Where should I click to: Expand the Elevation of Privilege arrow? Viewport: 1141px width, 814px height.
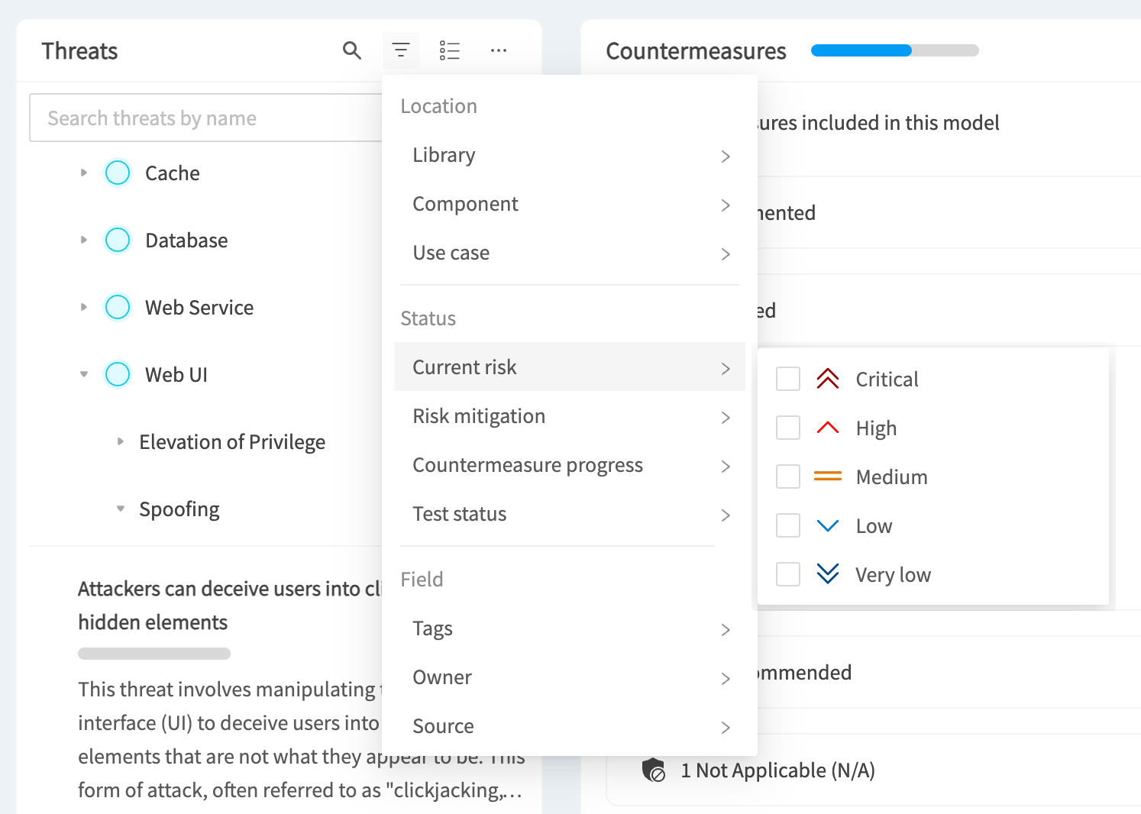[121, 441]
